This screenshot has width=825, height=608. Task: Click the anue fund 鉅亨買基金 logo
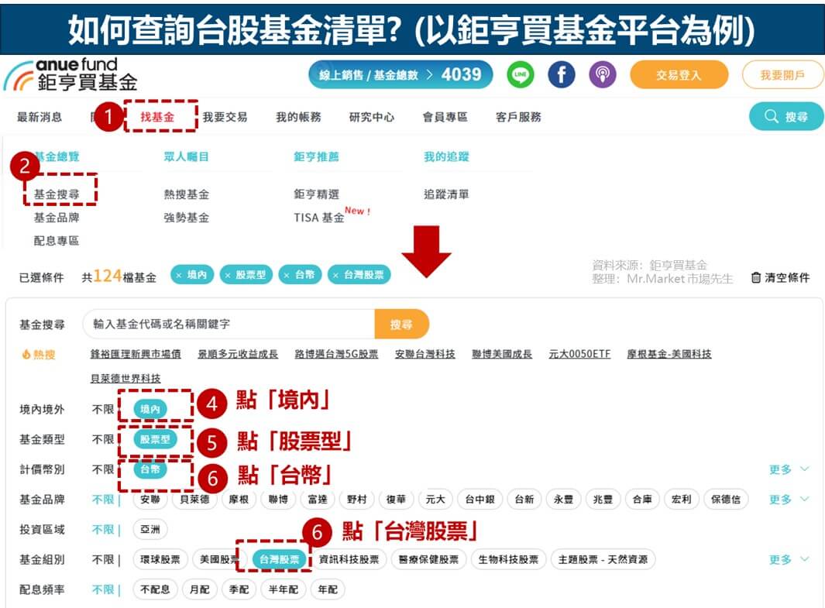70,75
